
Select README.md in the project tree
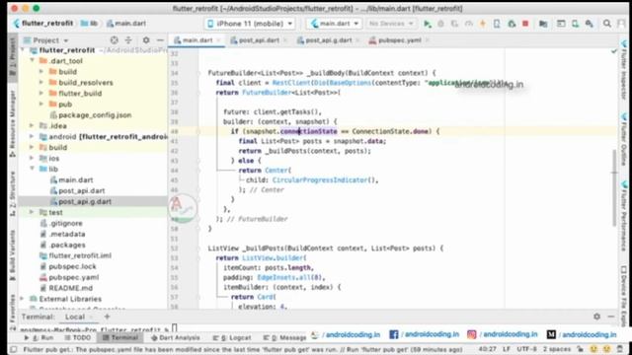[70, 288]
